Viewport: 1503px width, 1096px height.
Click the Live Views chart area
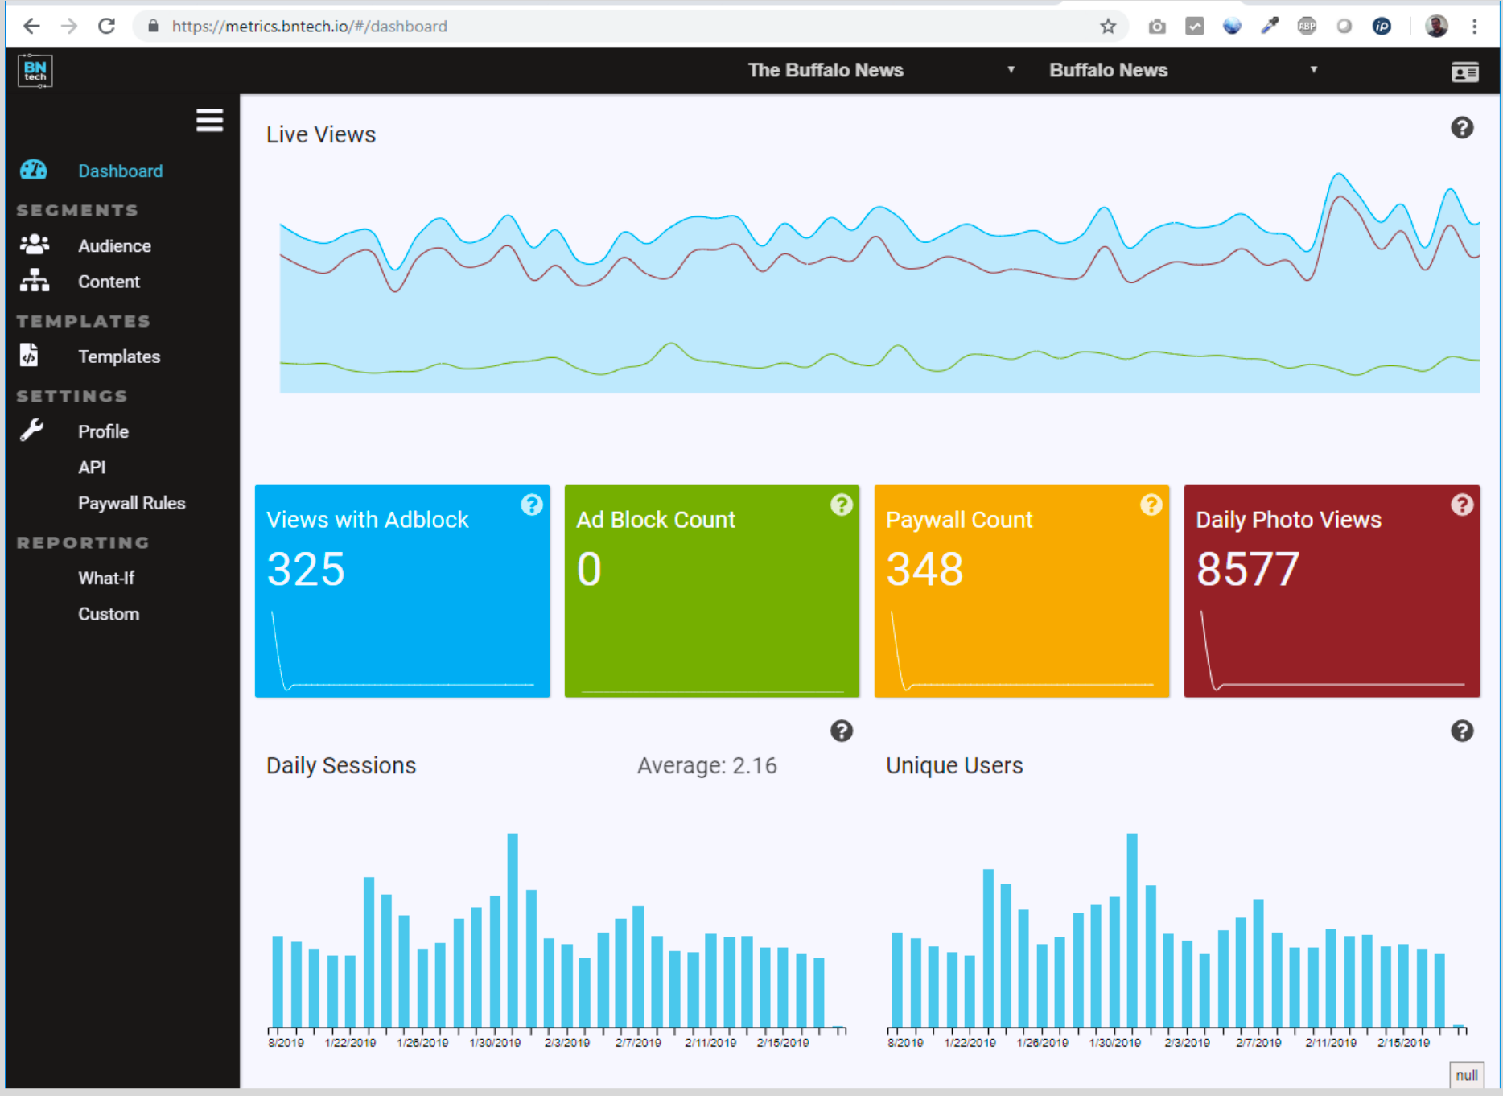(x=879, y=282)
